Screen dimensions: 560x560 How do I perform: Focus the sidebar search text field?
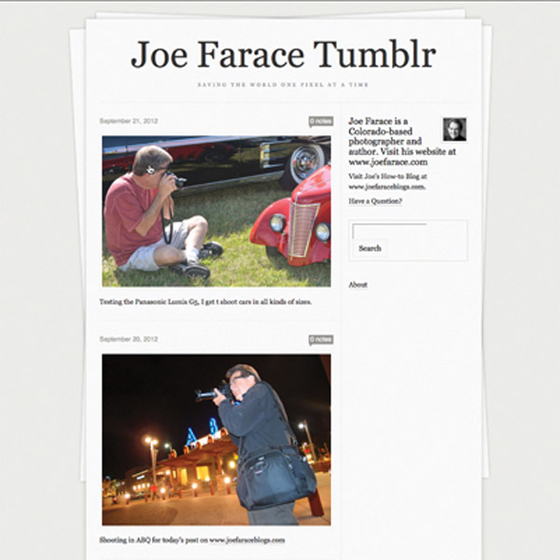point(389,231)
